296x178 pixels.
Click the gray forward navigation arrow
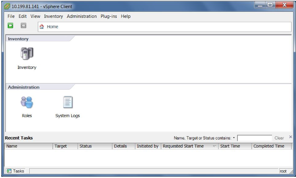click(x=24, y=26)
